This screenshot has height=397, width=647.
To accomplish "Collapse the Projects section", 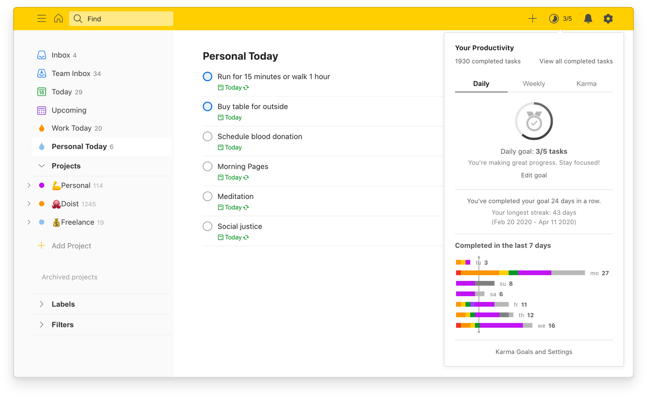I will [41, 166].
